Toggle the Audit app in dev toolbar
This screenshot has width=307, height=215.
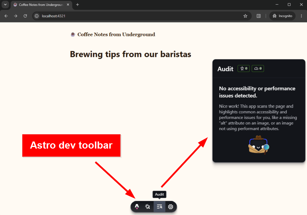pos(159,207)
